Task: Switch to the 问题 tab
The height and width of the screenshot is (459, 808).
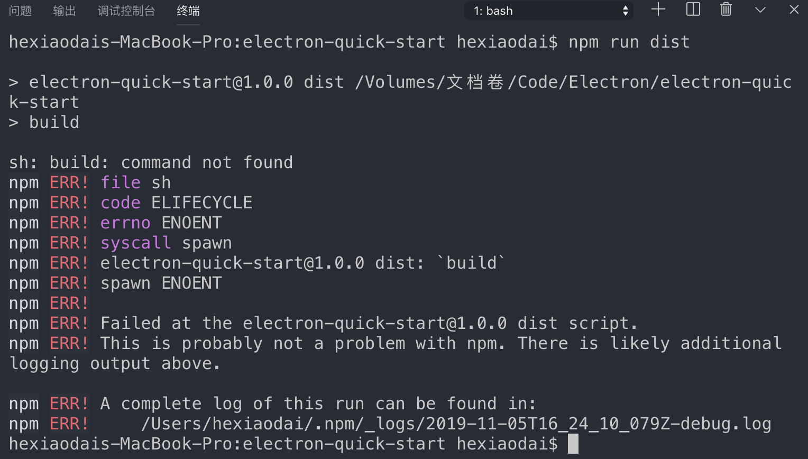Action: tap(21, 11)
